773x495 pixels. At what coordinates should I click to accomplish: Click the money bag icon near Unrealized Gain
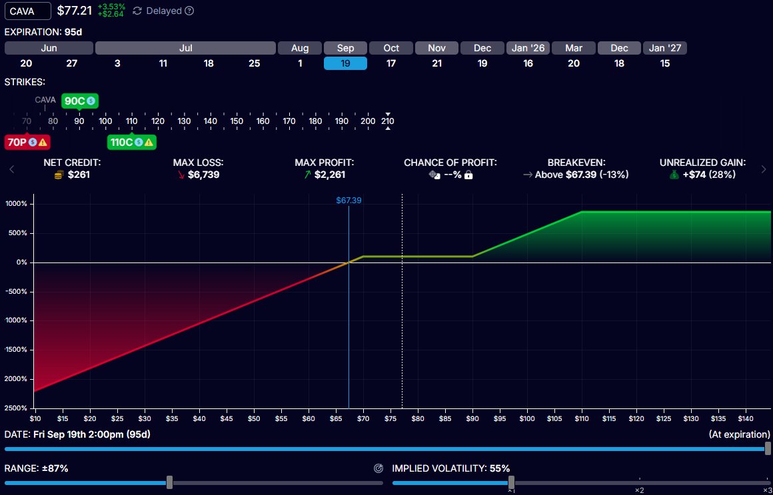(x=674, y=174)
